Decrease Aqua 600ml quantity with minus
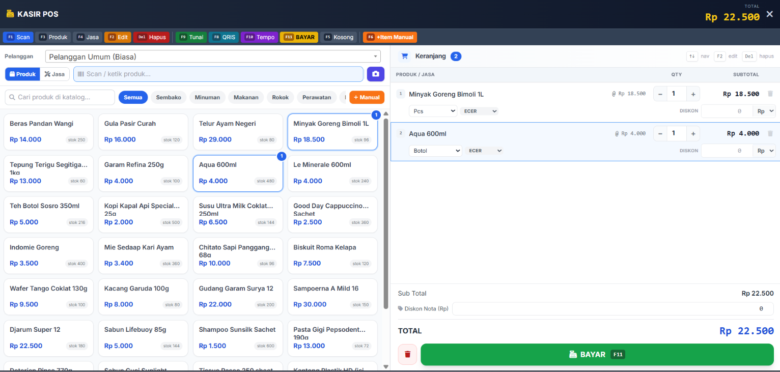Screen dimensions: 780x372 pos(660,133)
